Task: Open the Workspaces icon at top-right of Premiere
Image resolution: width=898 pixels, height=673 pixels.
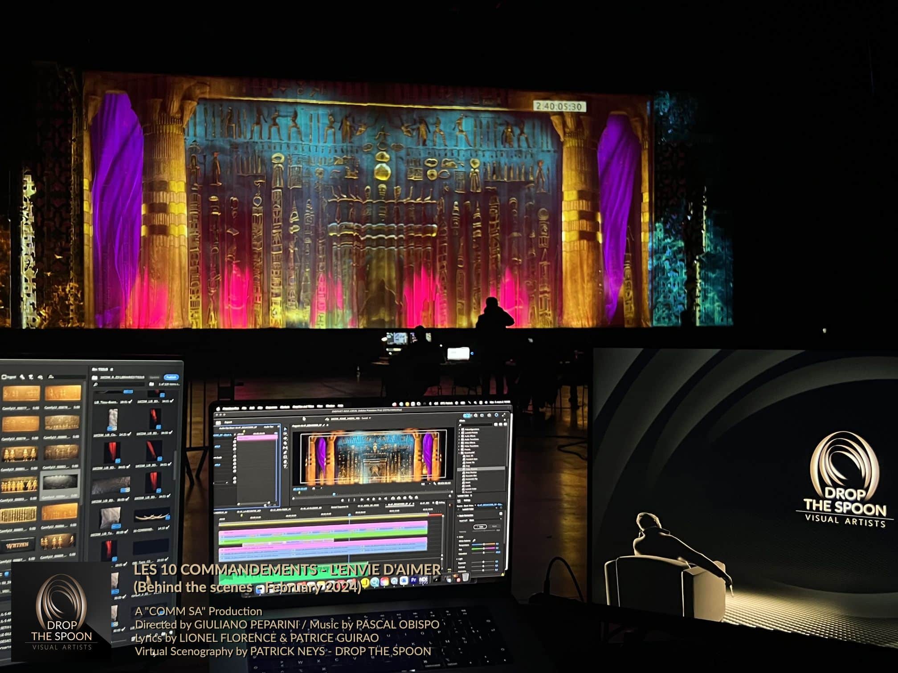Action: point(482,415)
